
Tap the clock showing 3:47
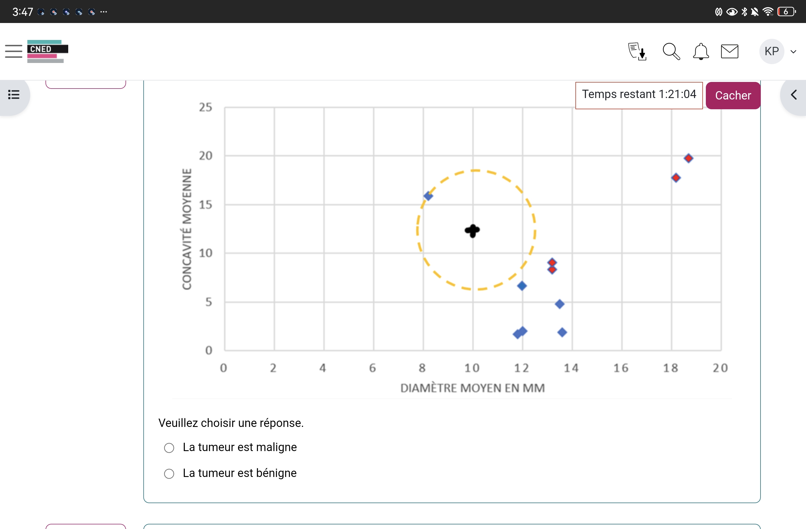(x=23, y=12)
